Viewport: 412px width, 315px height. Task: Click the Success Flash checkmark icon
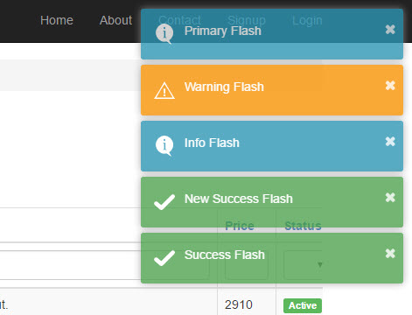pyautogui.click(x=164, y=258)
